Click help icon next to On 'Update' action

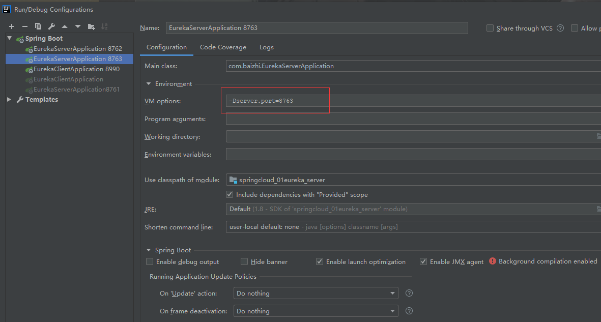409,293
